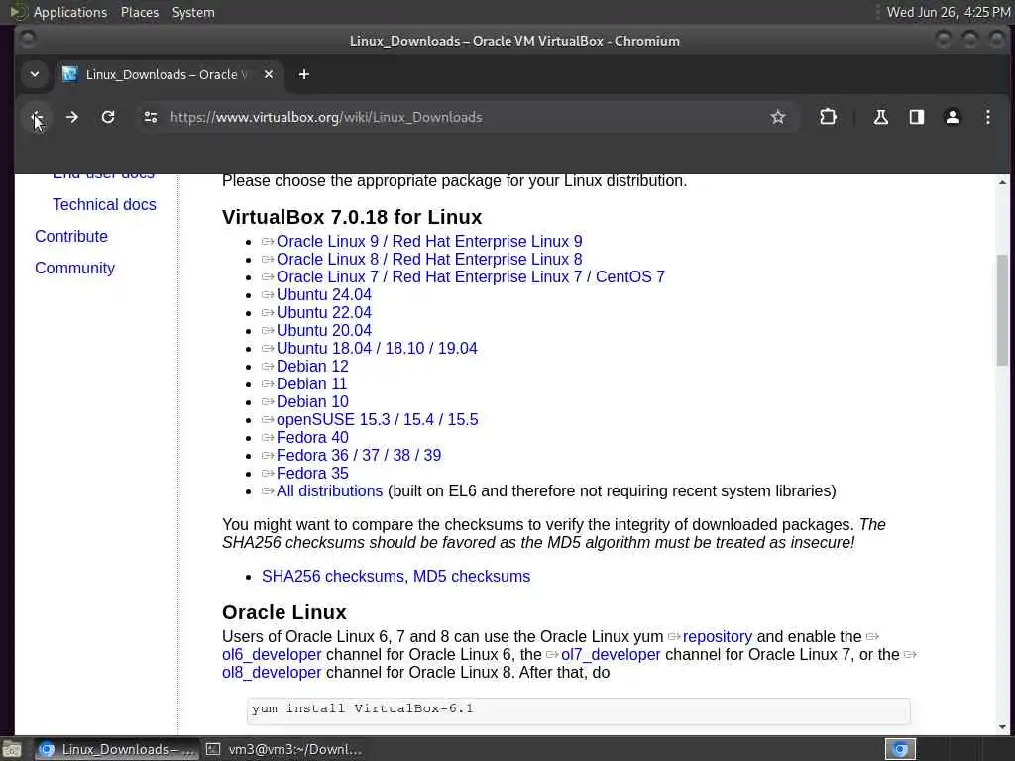Close the Linux_Downloads tab
Screen dimensions: 1015x761
click(x=269, y=74)
